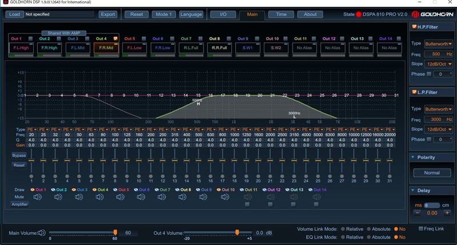Screen dimensions: 457x245
Task: Mute the Out 1 channel speaker icon
Action: (38, 197)
